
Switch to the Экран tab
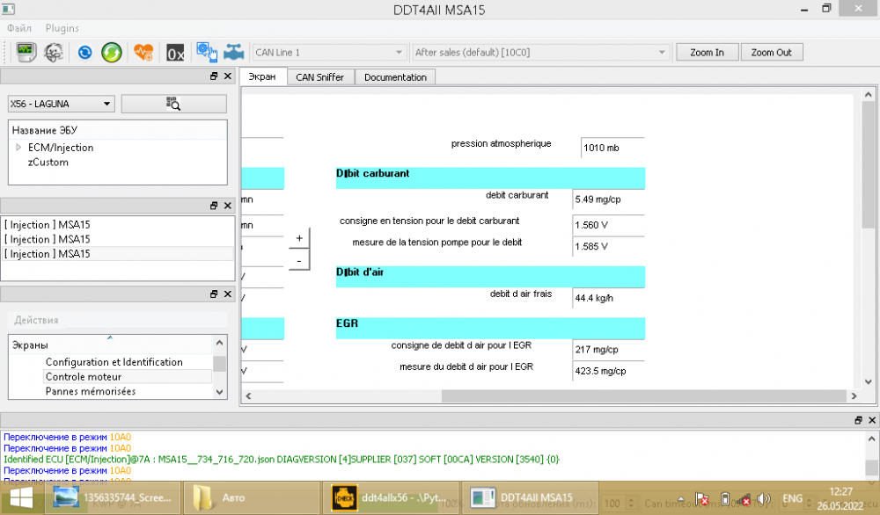point(262,76)
